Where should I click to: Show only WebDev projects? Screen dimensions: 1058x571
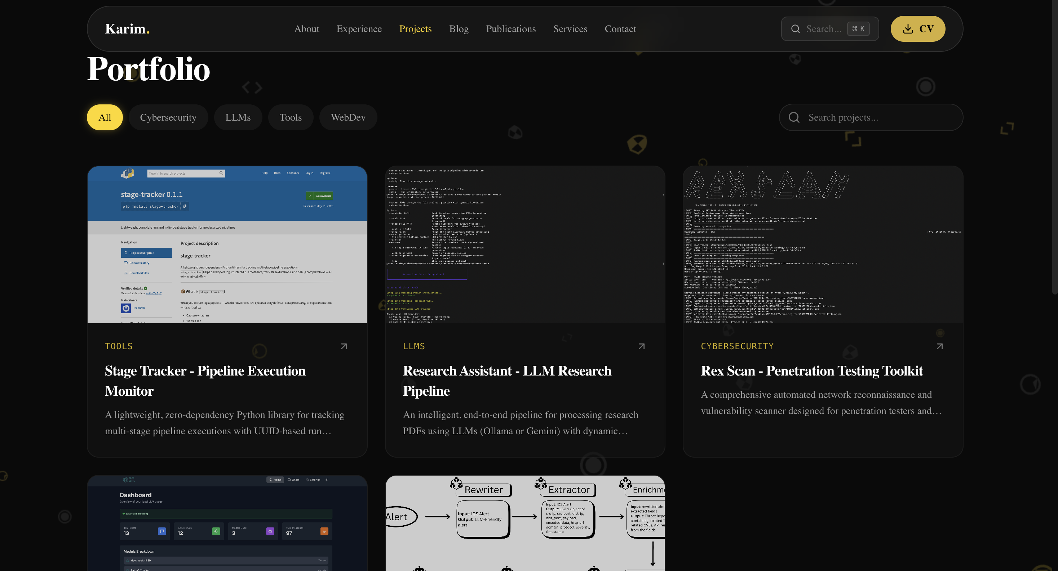tap(348, 117)
